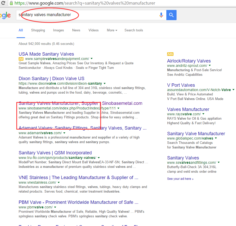
Task: Expand arrow next to sinobasemetal.com URL
Action: click(x=118, y=108)
